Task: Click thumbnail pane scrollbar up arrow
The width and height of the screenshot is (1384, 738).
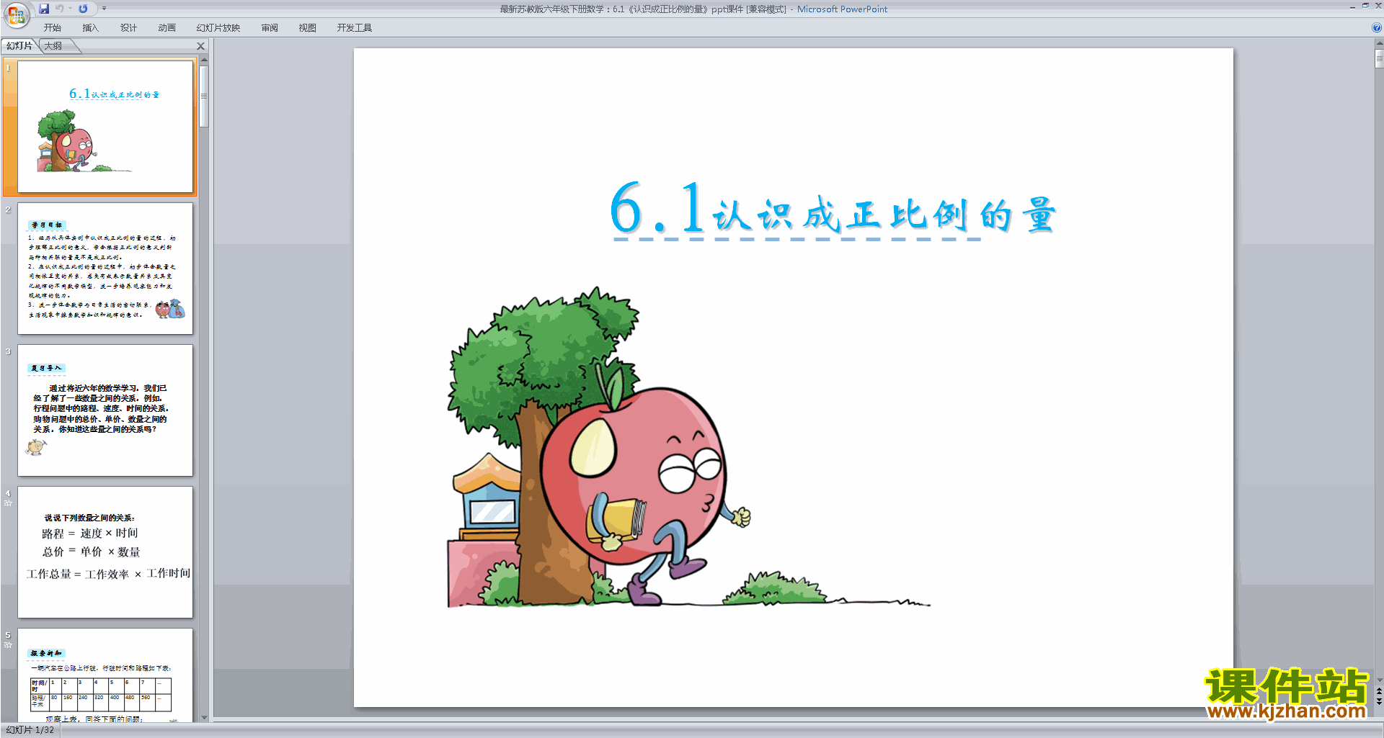Action: [x=204, y=60]
